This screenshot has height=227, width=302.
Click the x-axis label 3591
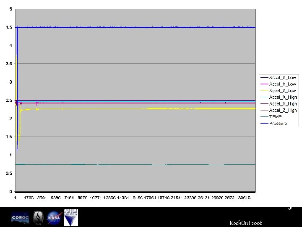(42, 198)
